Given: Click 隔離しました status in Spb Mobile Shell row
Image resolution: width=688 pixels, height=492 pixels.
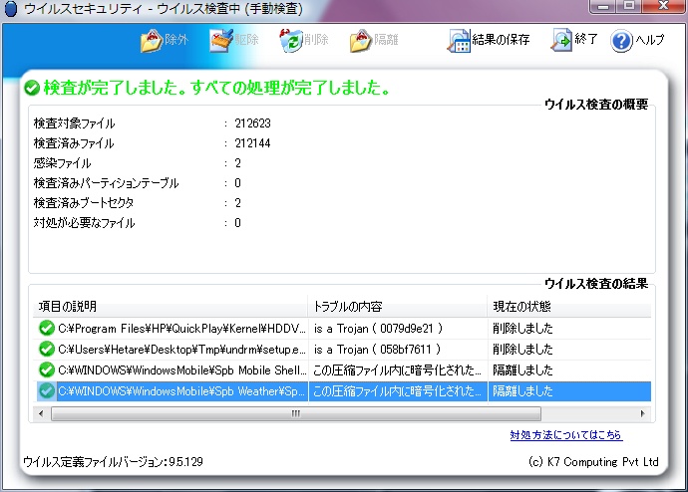Looking at the screenshot, I should pyautogui.click(x=522, y=370).
